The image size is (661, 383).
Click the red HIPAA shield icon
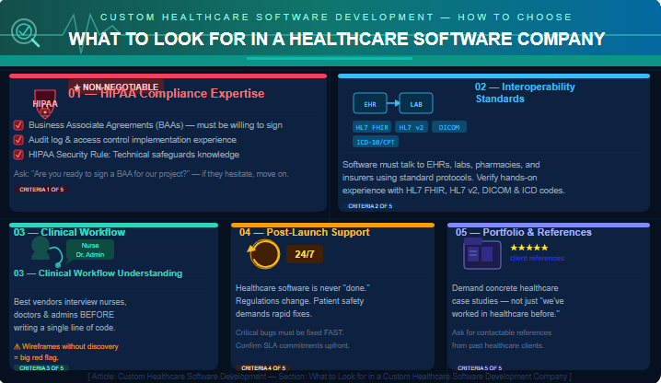pos(45,104)
